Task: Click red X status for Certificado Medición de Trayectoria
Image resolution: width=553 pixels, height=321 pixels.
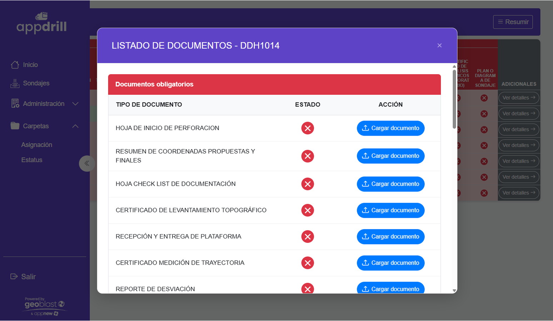Action: tap(308, 263)
